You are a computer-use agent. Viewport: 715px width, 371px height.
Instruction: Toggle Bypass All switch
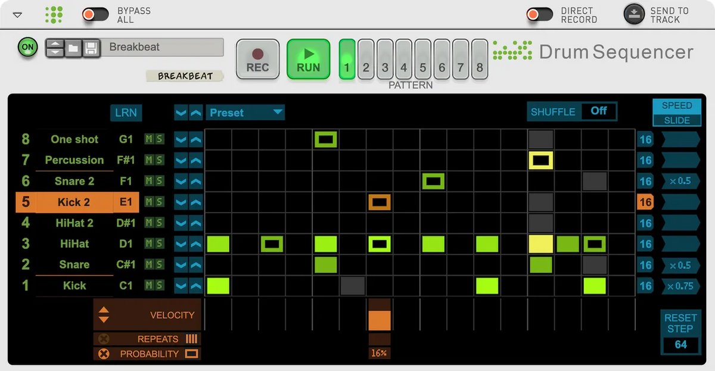(95, 14)
